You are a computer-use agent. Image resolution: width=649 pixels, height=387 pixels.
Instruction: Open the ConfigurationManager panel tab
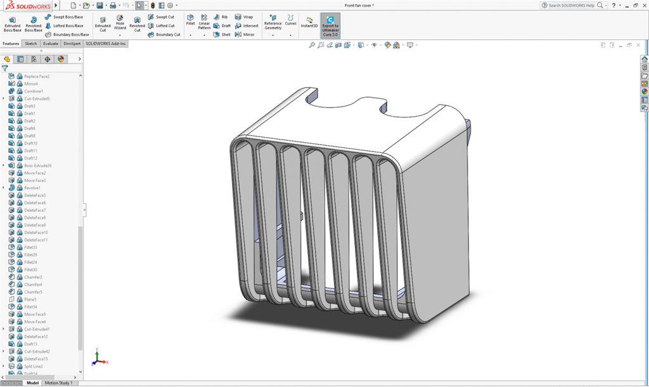[x=34, y=59]
